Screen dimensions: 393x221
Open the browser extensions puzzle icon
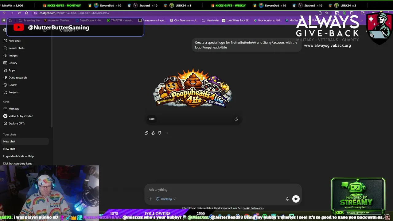[352, 13]
